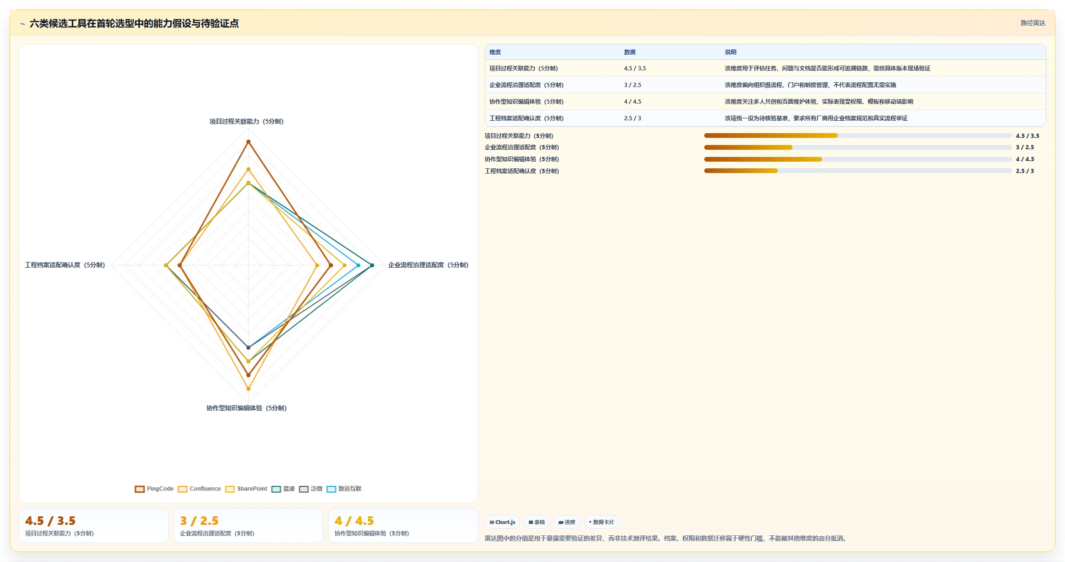Click the 维度 table column header
The height and width of the screenshot is (562, 1065).
point(495,52)
